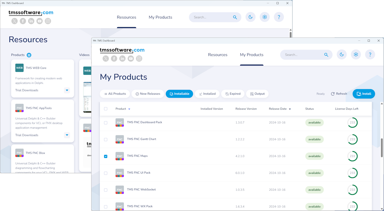The image size is (384, 211).
Task: Toggle dark mode moon in front window
Action: click(x=342, y=55)
